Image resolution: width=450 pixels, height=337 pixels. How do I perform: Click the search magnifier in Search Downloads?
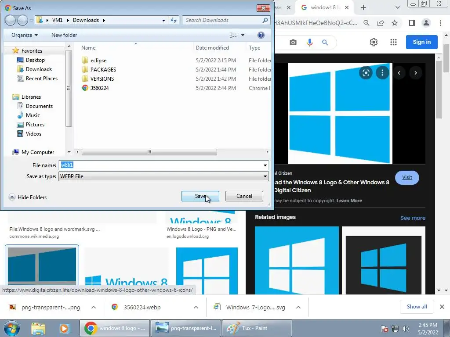265,20
